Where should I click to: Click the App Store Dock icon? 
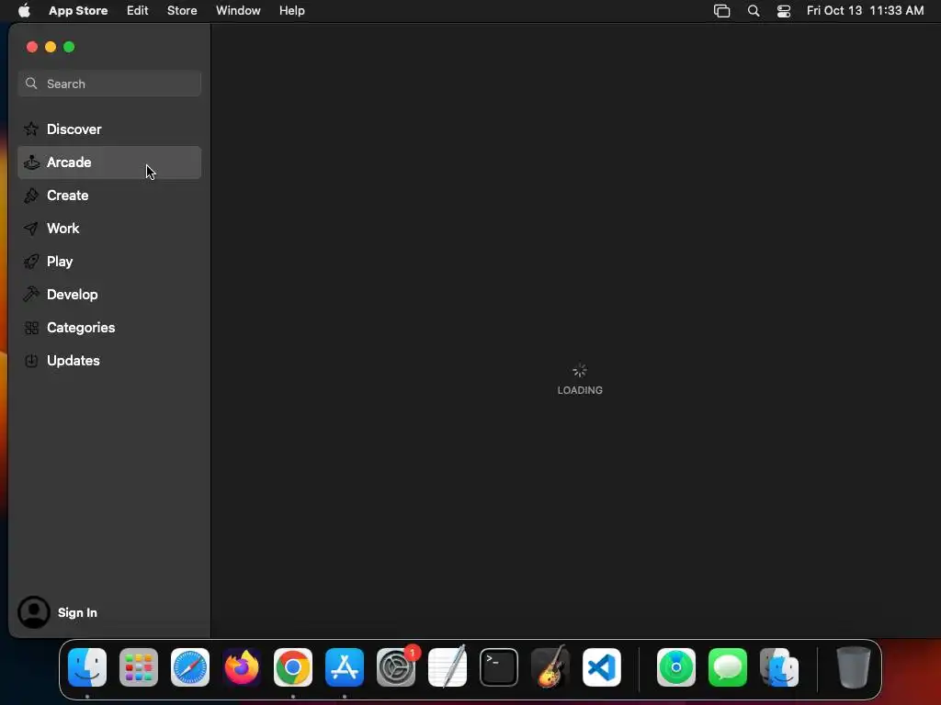pyautogui.click(x=345, y=667)
